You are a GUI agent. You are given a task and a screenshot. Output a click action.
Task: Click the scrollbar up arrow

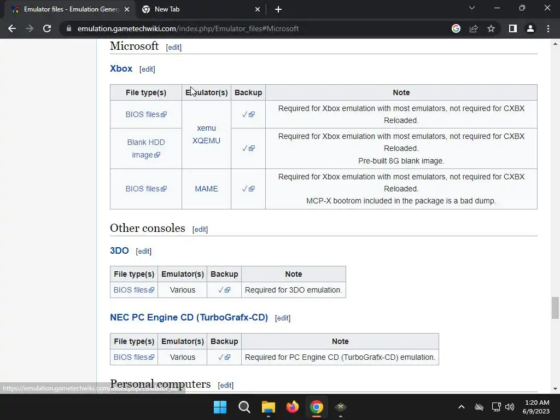pyautogui.click(x=555, y=44)
